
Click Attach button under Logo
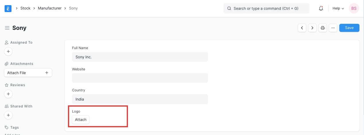click(x=81, y=119)
